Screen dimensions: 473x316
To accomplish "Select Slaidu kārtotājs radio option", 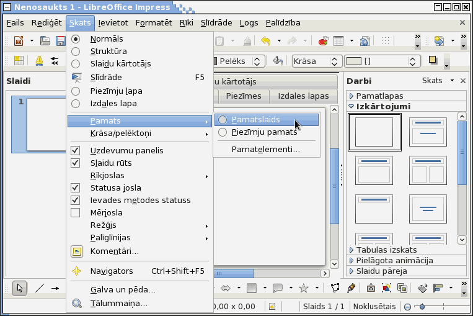I will (x=76, y=64).
